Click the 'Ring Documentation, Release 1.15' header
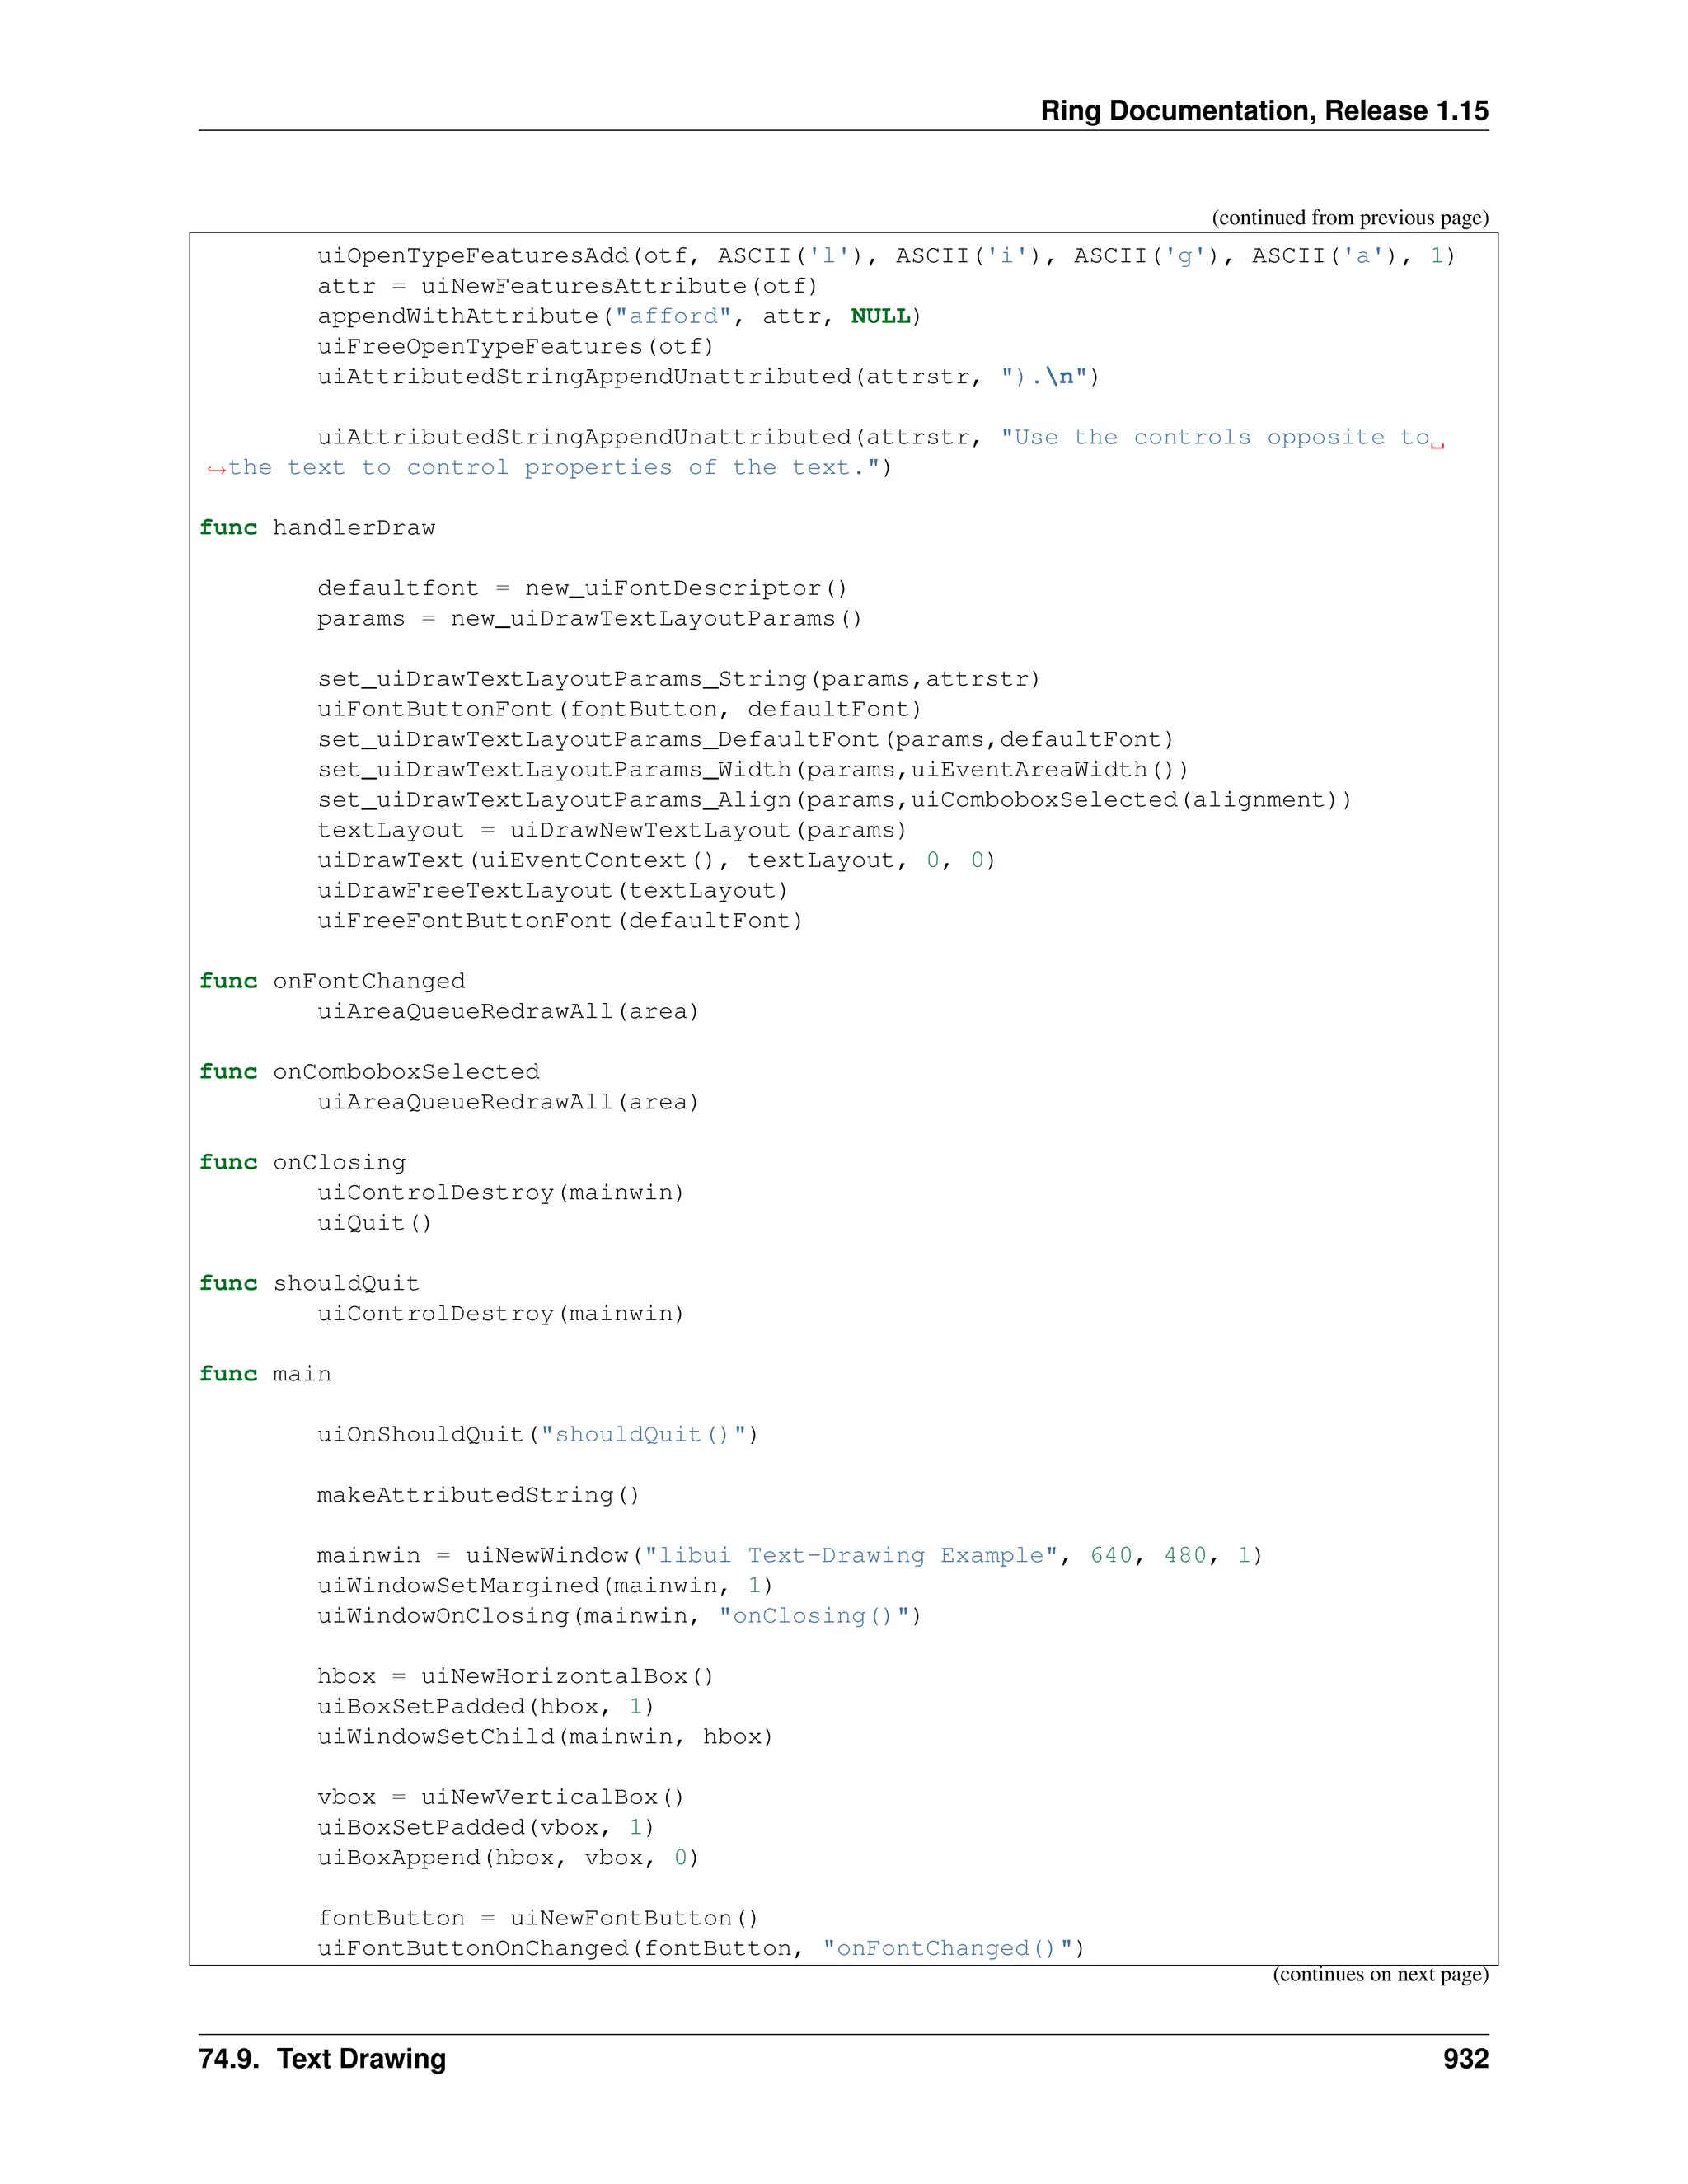 (1264, 111)
